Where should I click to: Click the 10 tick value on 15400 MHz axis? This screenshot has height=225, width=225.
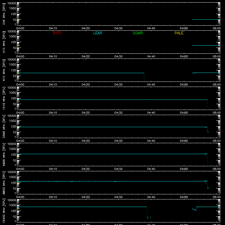tap(14, 217)
